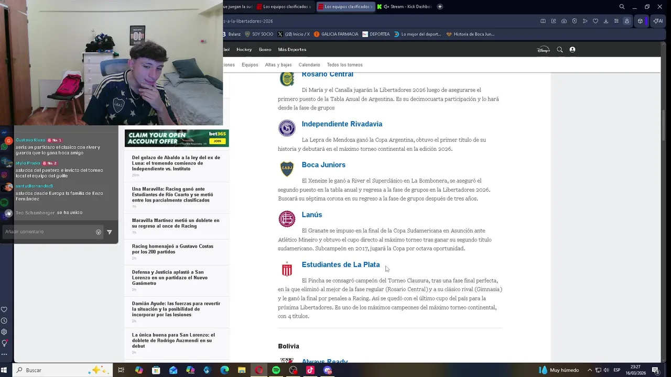This screenshot has width=671, height=377.
Task: Open the AI assistant button
Action: (657, 21)
